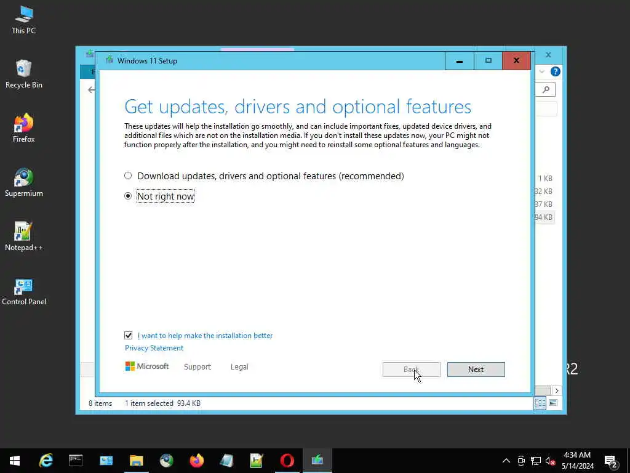Click the Microsoft logo in Setup
Screen dimensions: 630x473
tap(146, 366)
